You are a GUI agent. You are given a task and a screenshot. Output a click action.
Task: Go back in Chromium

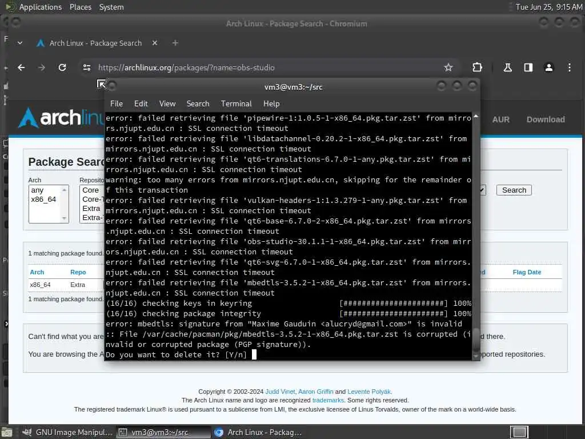[x=21, y=67]
